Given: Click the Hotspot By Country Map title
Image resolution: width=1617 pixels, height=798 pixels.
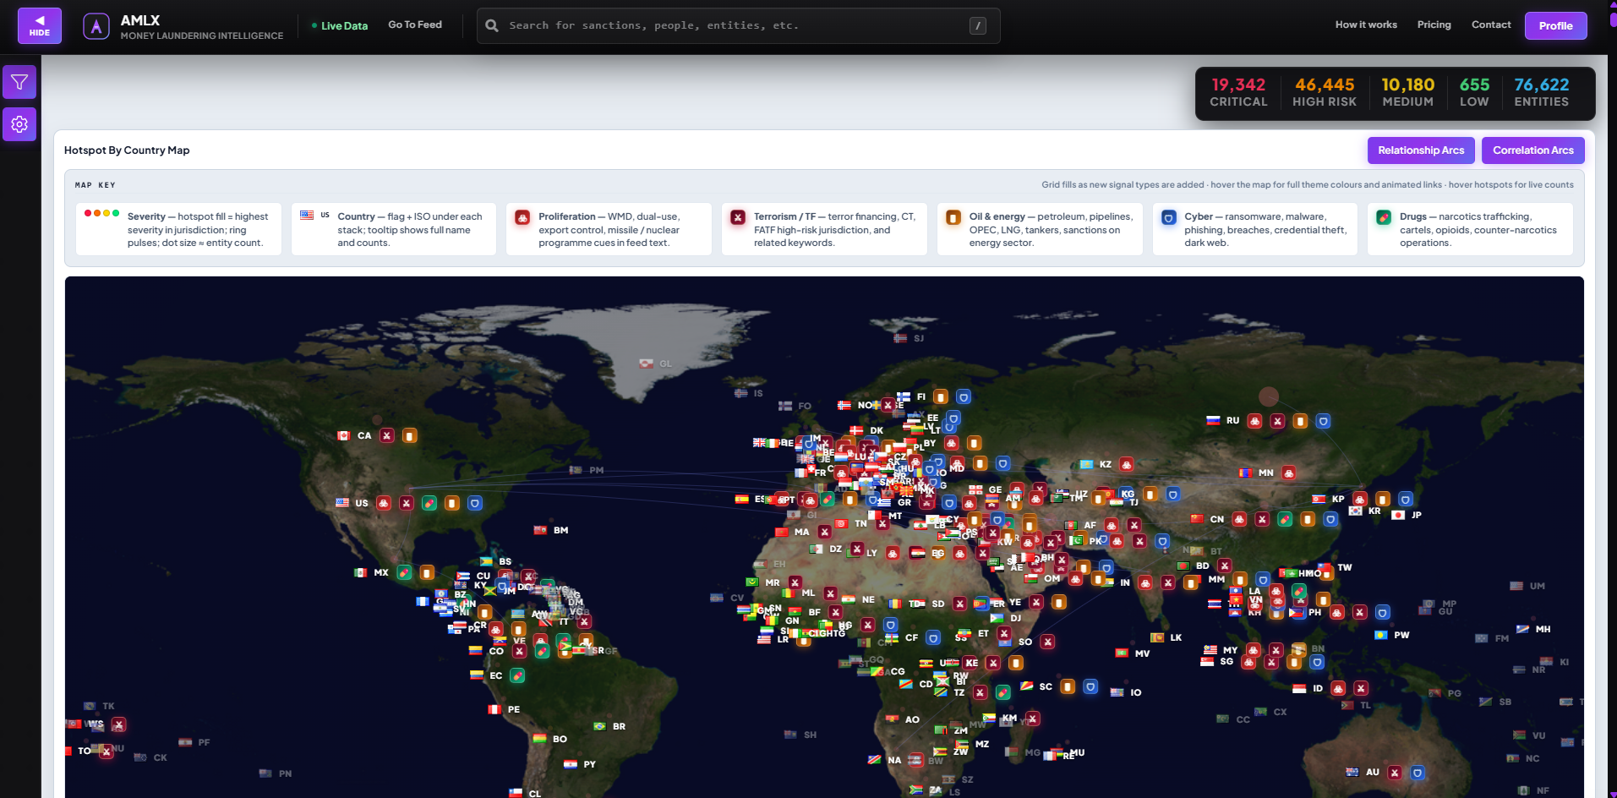Looking at the screenshot, I should [x=127, y=150].
